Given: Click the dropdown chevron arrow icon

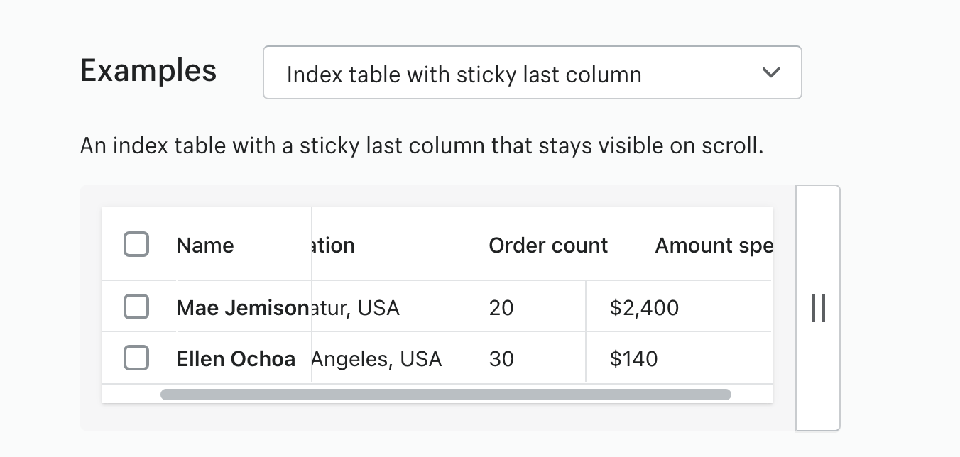Looking at the screenshot, I should [770, 73].
